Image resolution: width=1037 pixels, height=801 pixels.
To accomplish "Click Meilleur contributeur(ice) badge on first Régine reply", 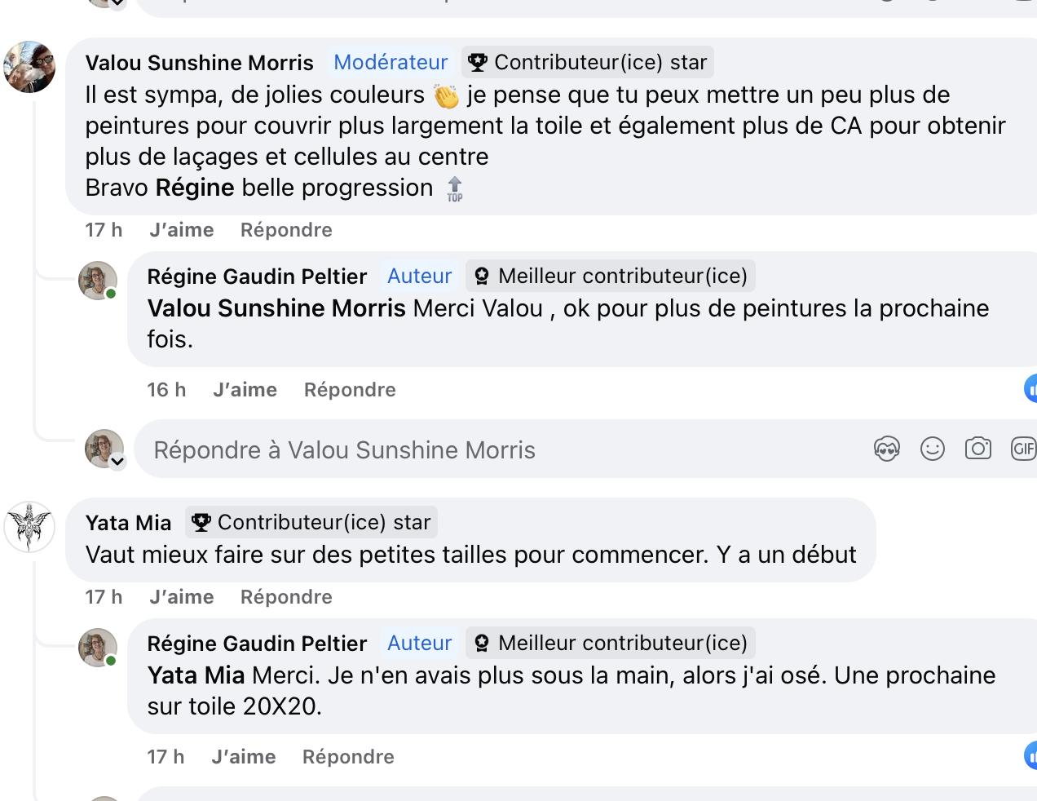I will pyautogui.click(x=611, y=276).
